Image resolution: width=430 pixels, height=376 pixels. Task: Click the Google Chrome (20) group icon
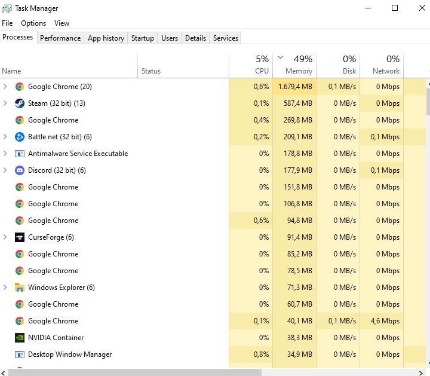(20, 87)
